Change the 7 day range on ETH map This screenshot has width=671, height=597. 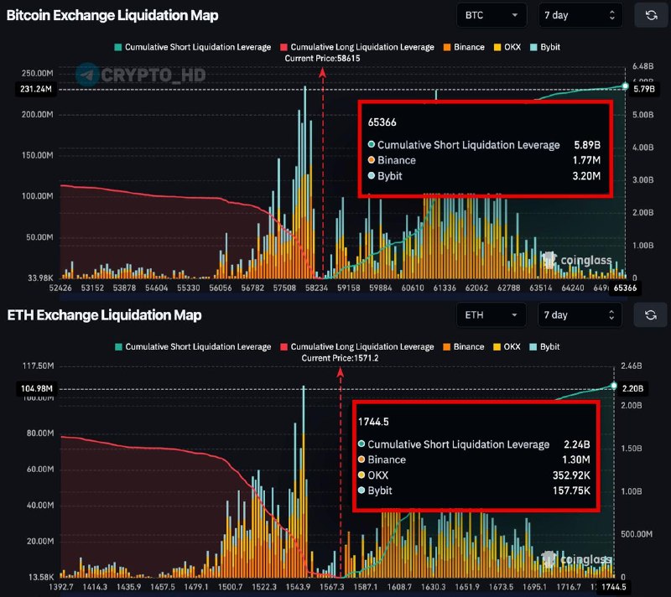(580, 315)
